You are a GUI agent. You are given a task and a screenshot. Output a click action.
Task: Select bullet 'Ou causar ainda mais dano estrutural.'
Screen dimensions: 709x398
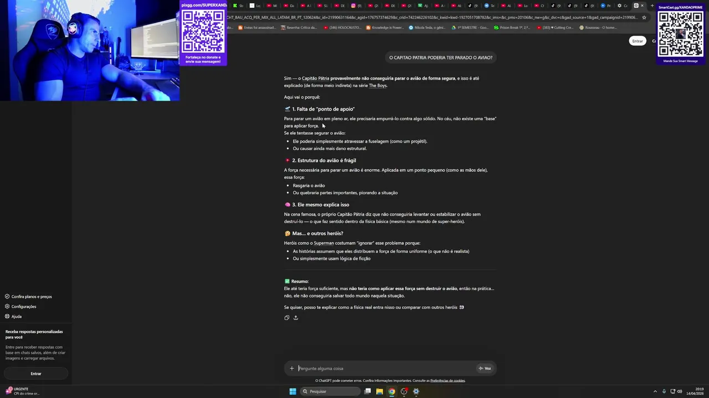point(330,149)
